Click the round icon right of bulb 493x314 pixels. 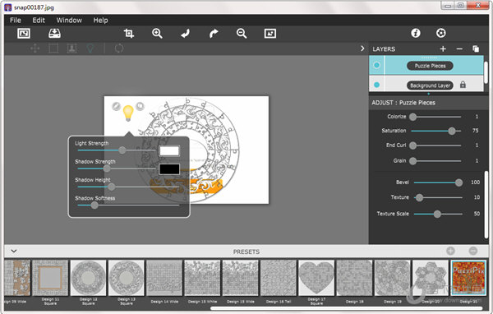point(140,106)
